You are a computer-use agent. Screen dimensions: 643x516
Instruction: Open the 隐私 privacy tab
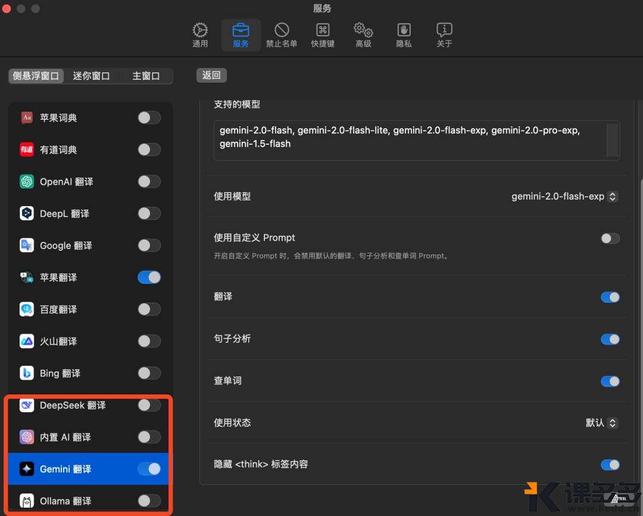pyautogui.click(x=404, y=35)
